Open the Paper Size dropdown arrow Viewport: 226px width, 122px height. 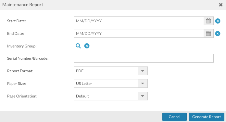[x=143, y=84]
